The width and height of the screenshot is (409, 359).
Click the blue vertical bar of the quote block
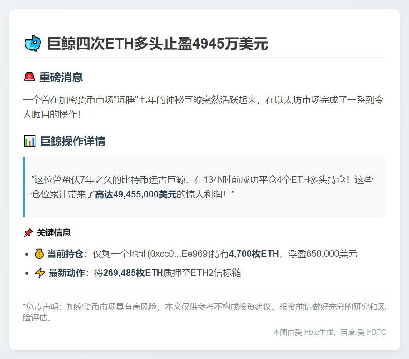[x=24, y=187]
